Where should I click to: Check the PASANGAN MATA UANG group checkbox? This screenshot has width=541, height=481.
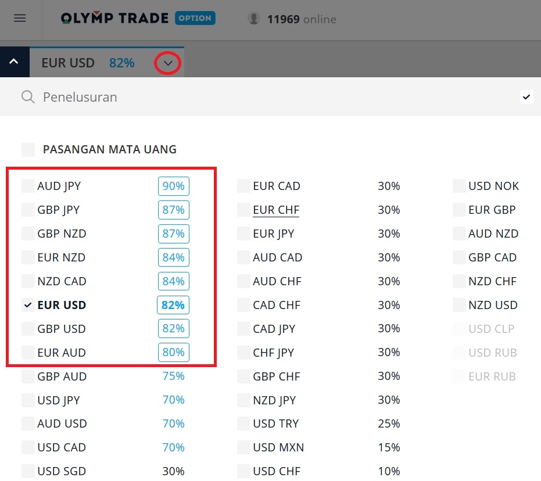[x=28, y=149]
